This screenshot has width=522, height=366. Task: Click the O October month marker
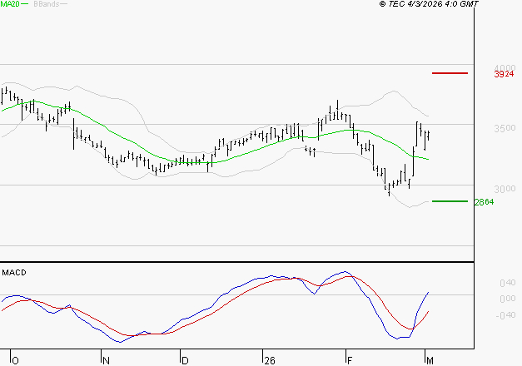click(15, 361)
